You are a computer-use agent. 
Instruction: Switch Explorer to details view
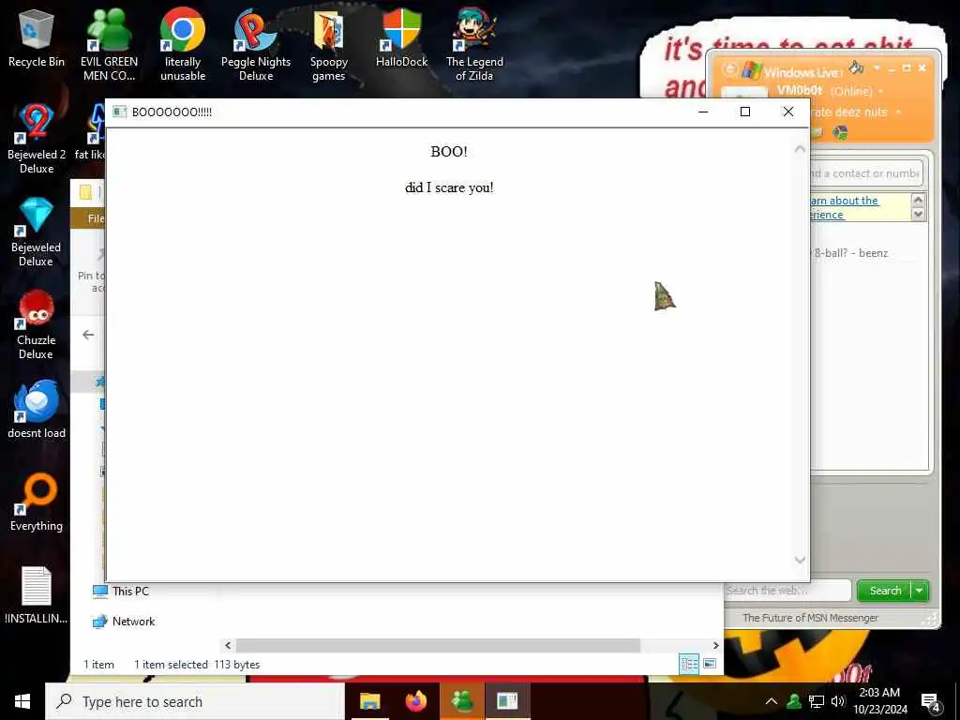[x=689, y=664]
